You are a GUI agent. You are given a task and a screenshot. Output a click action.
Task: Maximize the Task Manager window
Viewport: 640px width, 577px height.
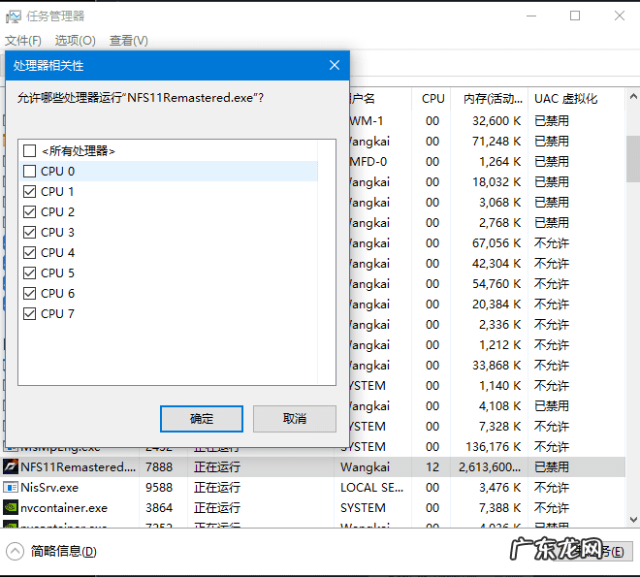(x=575, y=16)
